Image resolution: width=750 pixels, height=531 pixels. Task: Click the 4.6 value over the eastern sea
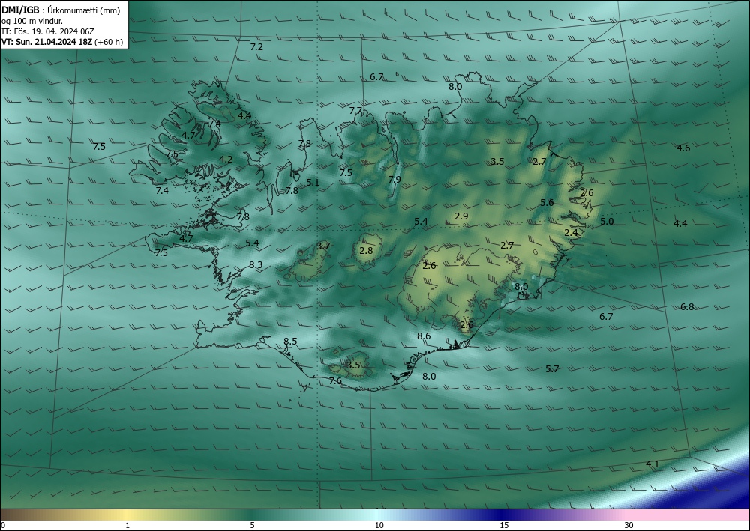(x=683, y=148)
